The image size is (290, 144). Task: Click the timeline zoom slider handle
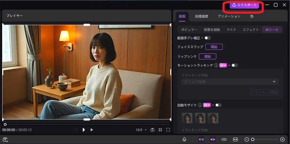[x=253, y=139]
